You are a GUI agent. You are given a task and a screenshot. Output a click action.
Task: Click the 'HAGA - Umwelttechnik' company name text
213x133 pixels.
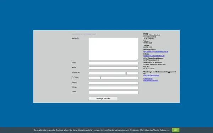pos(152,35)
